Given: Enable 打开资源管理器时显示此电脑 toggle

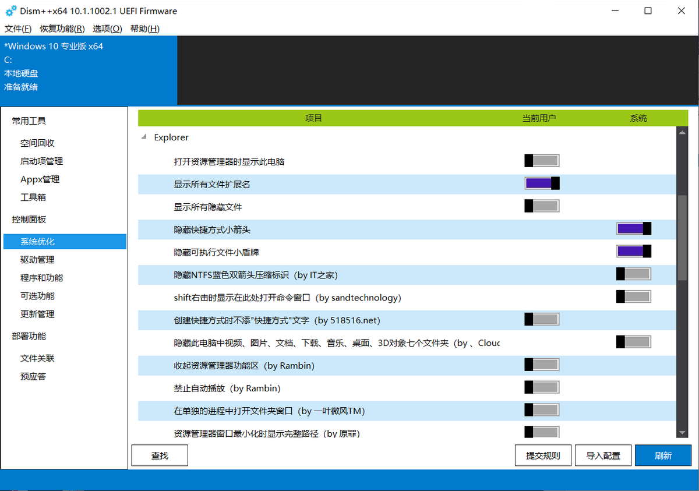Looking at the screenshot, I should click(542, 161).
